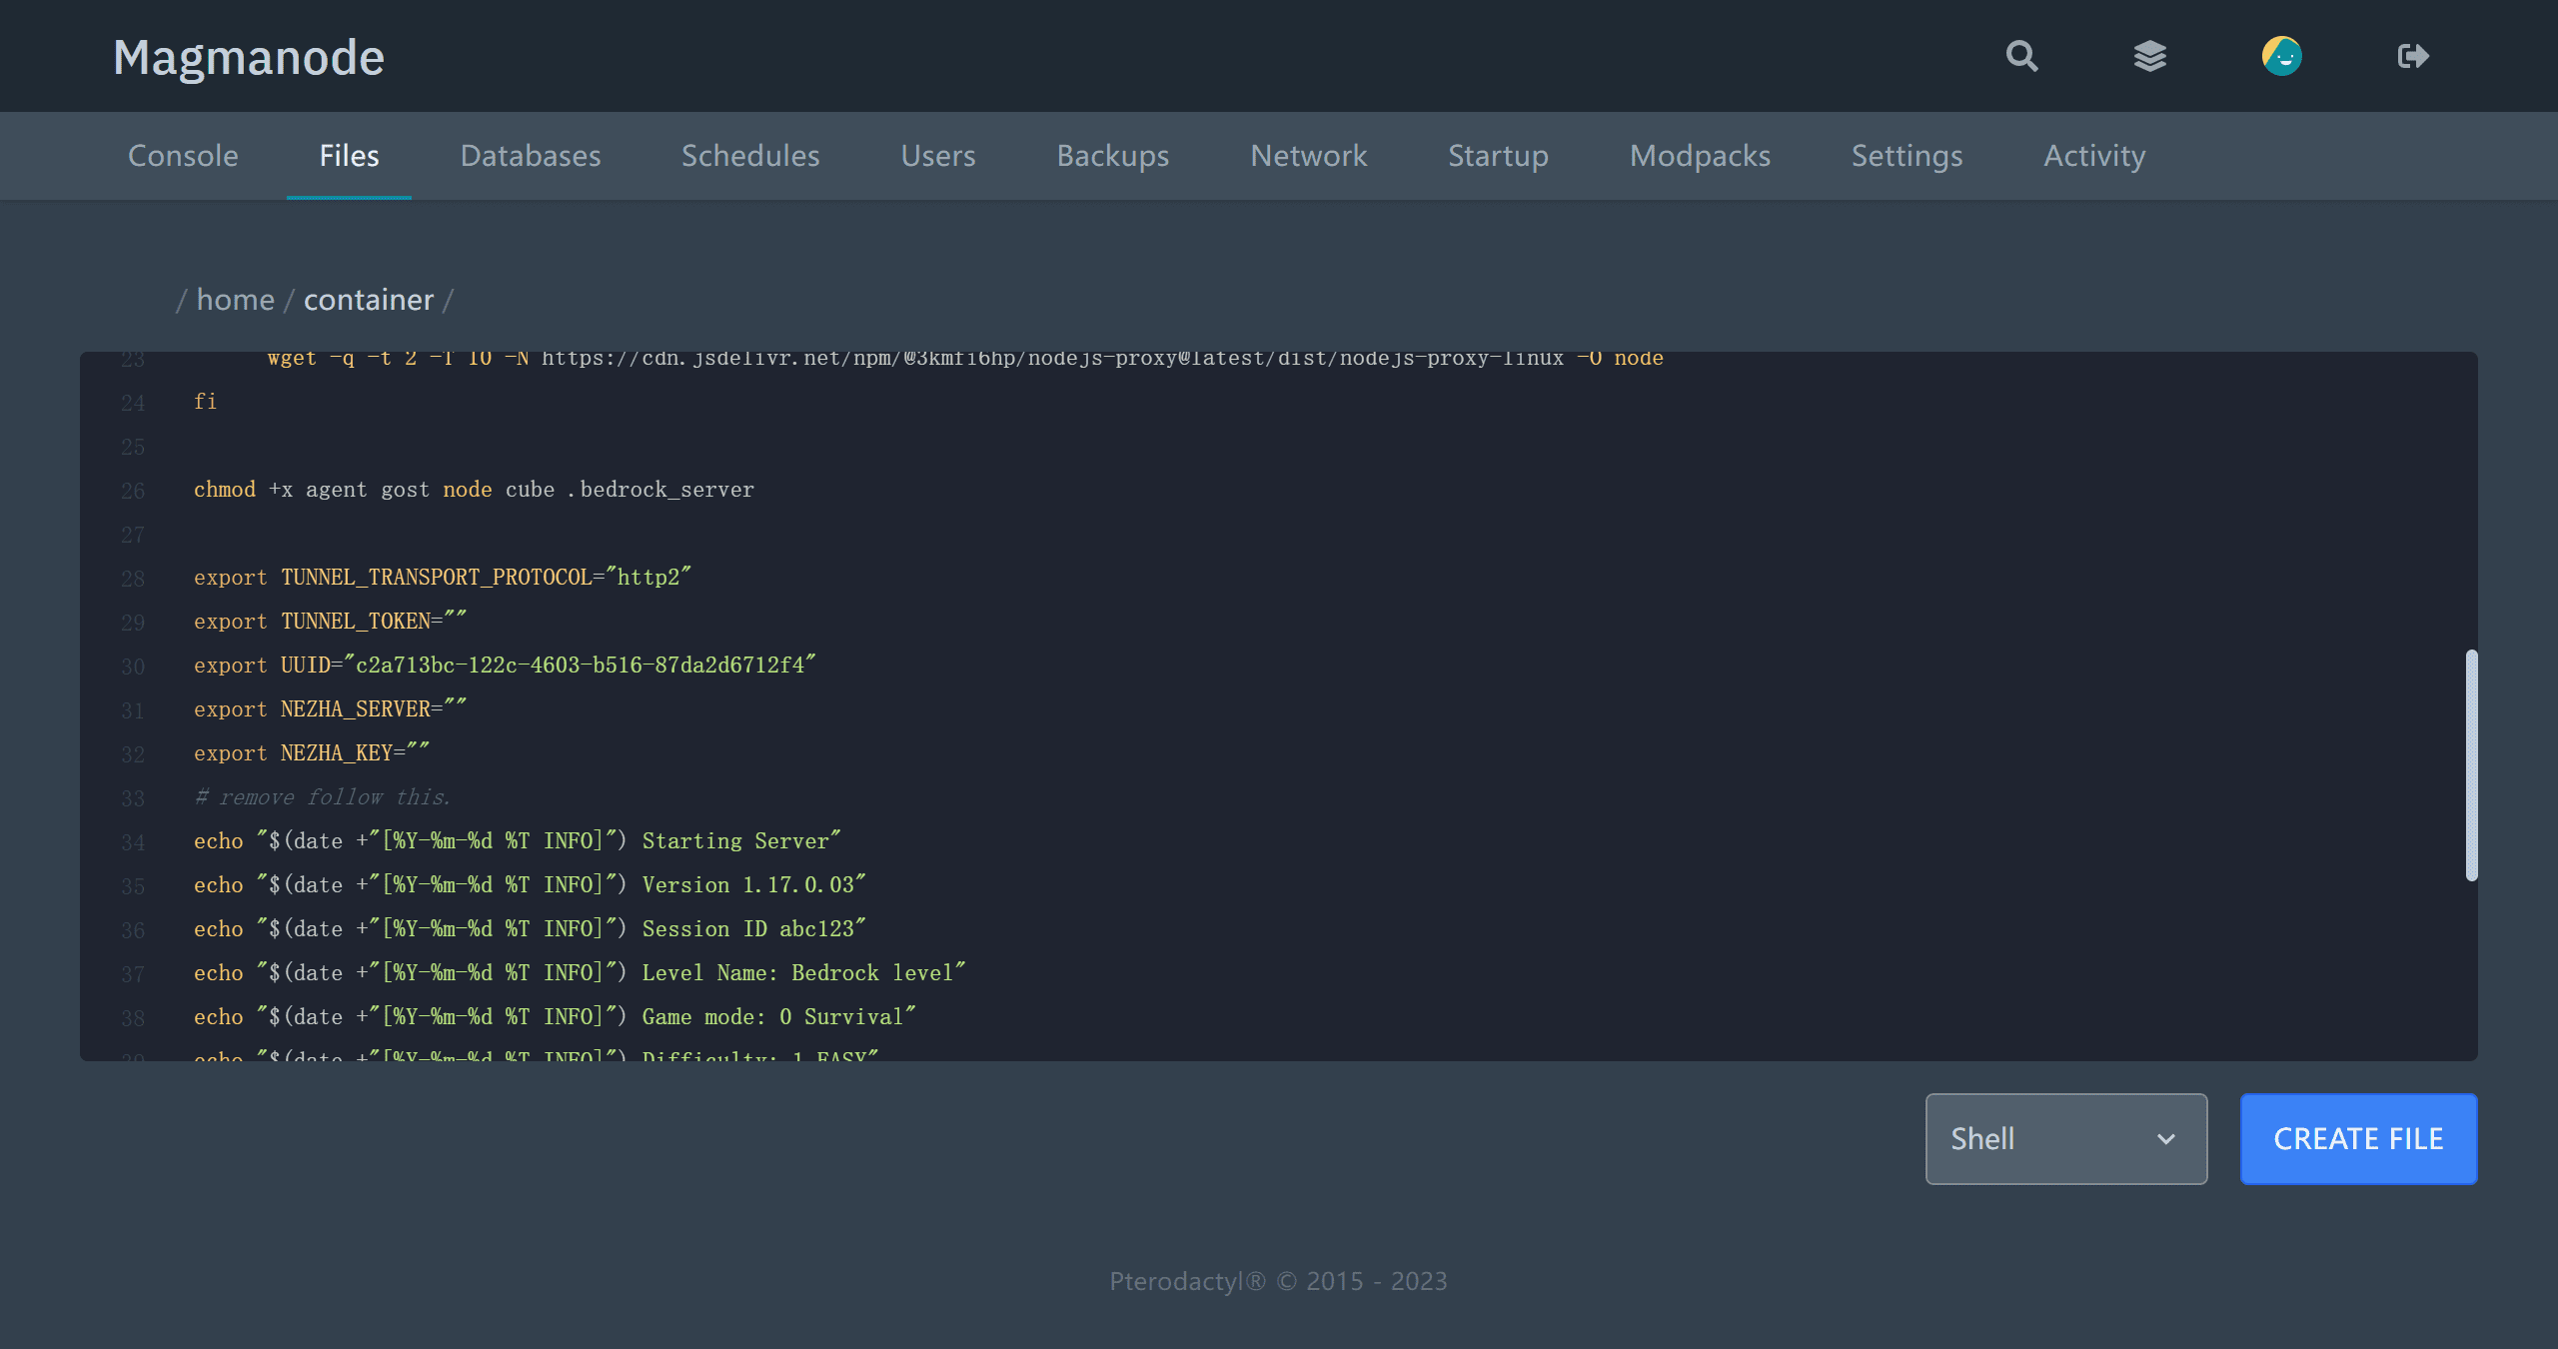This screenshot has height=1349, width=2558.
Task: Switch to the Databases tab
Action: 531,156
